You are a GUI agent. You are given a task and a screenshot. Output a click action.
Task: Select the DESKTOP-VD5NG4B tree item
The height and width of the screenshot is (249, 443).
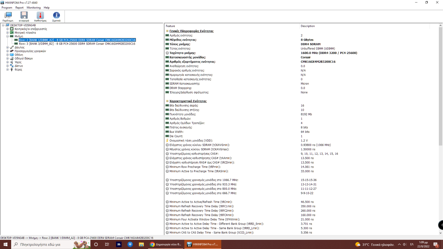23,25
